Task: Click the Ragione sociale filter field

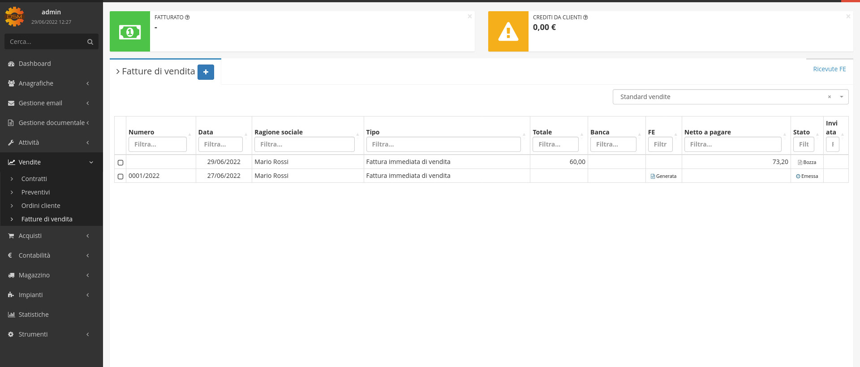Action: pos(304,144)
